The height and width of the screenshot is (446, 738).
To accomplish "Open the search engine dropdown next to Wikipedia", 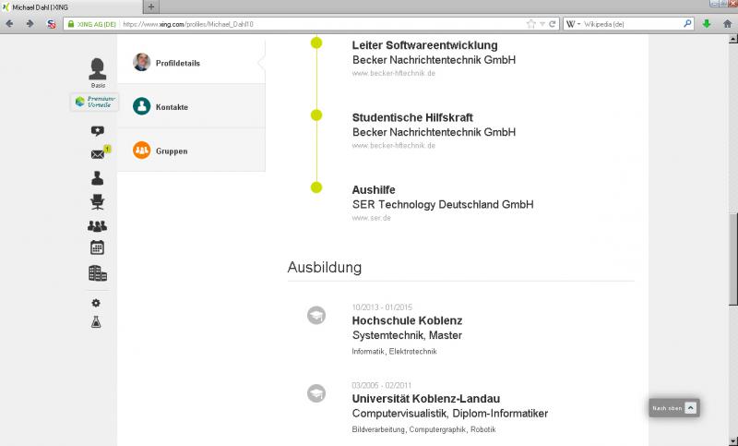I will 572,24.
